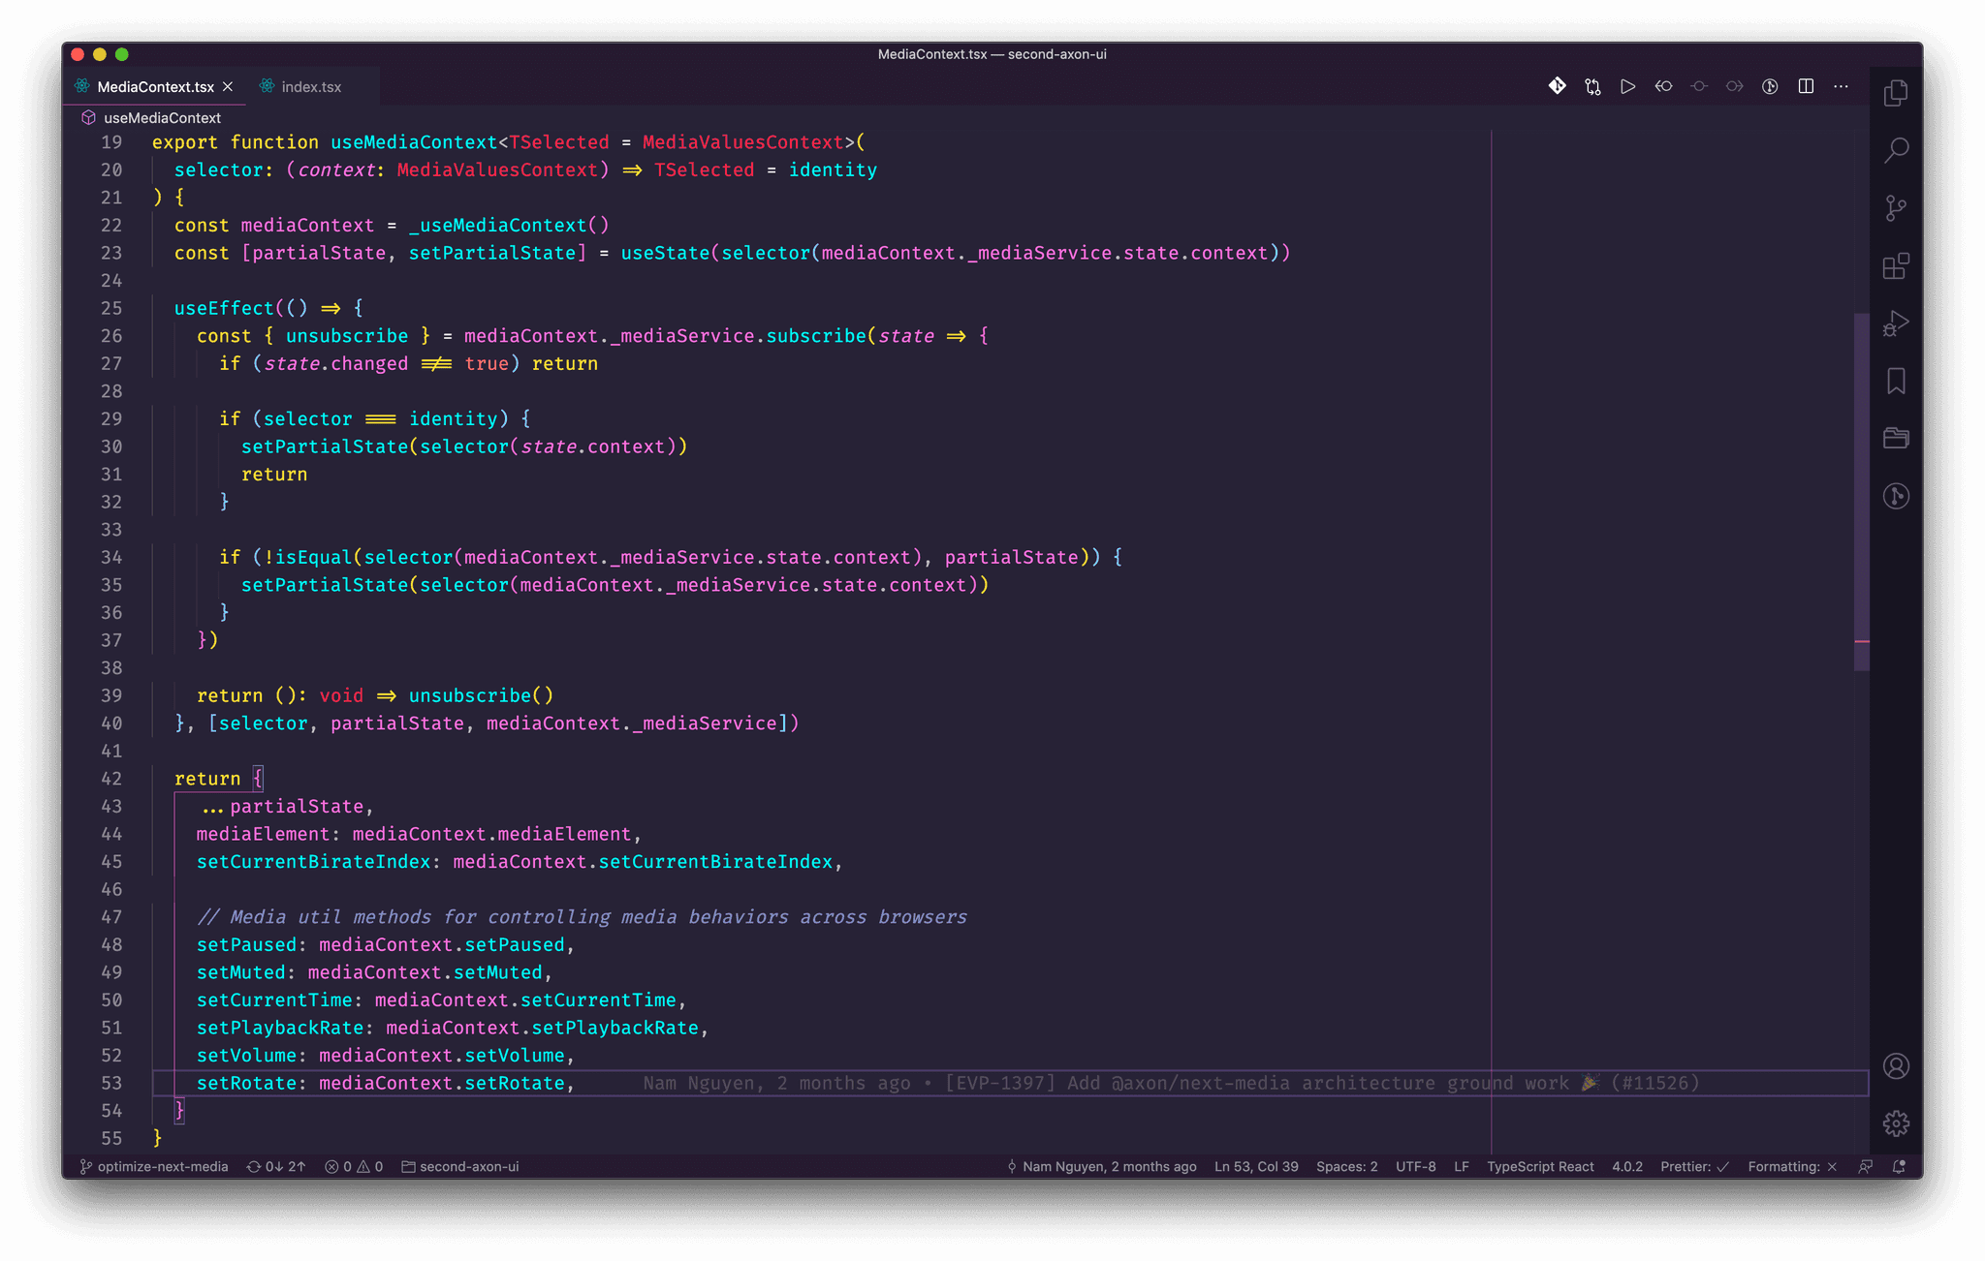Image resolution: width=1985 pixels, height=1261 pixels.
Task: Split the editor to the right
Action: click(1806, 86)
